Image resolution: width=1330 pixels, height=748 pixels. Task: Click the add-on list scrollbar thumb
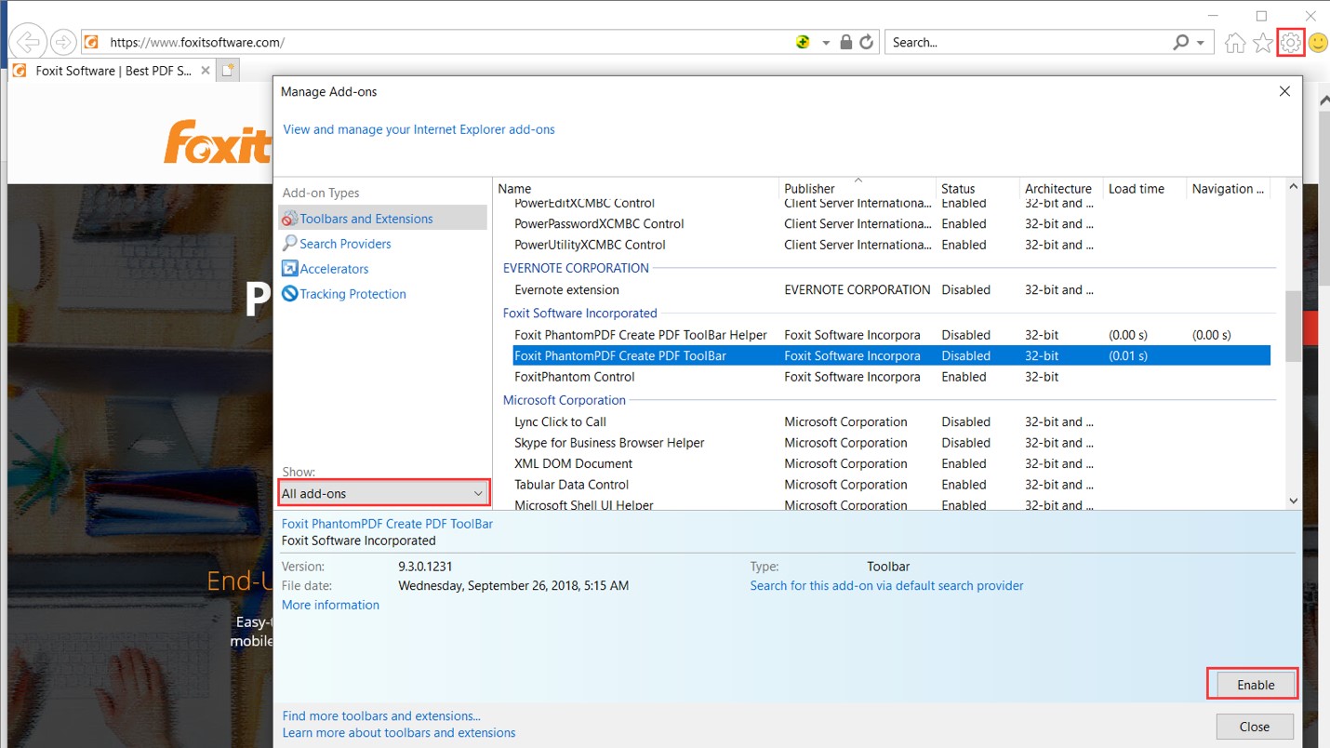click(1293, 326)
